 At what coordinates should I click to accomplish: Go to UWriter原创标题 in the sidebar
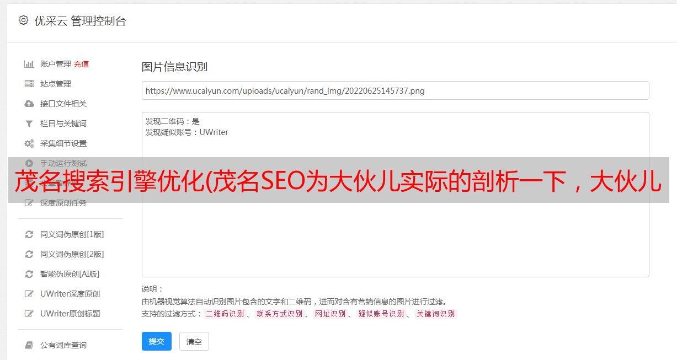70,314
